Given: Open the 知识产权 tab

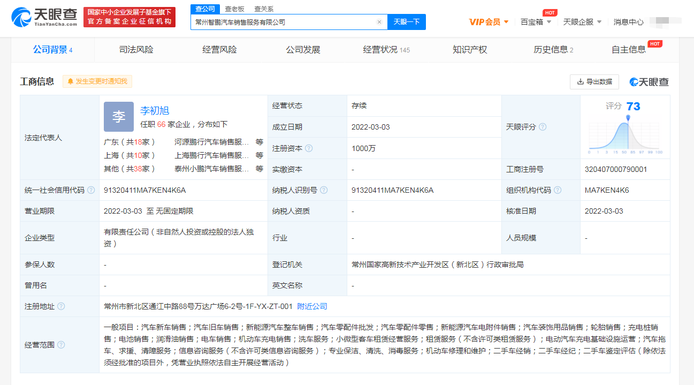Looking at the screenshot, I should tap(470, 50).
